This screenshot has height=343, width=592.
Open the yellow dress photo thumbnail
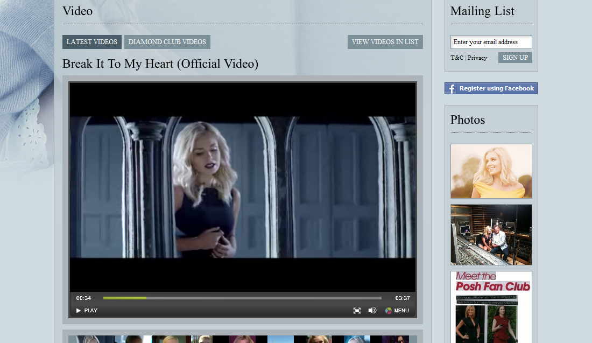tap(491, 171)
